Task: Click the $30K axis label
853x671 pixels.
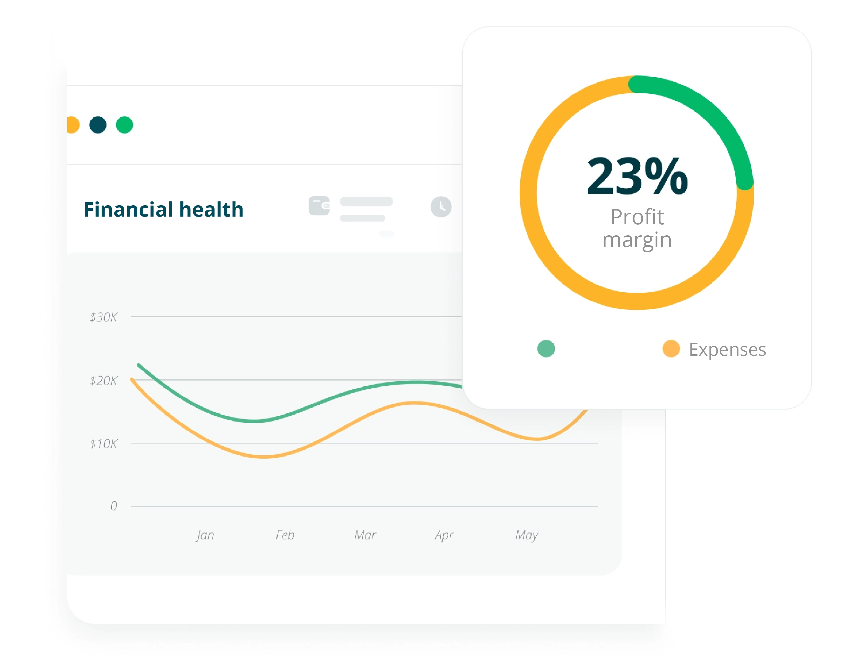Action: click(x=103, y=317)
